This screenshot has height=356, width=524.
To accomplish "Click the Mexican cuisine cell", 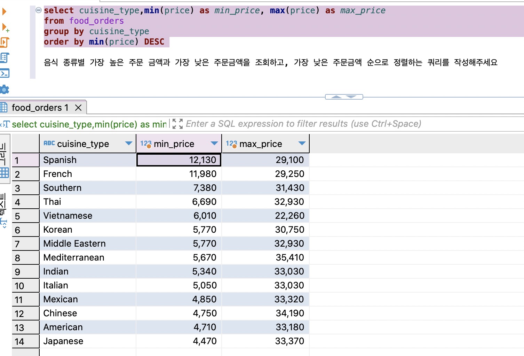I will pyautogui.click(x=87, y=299).
